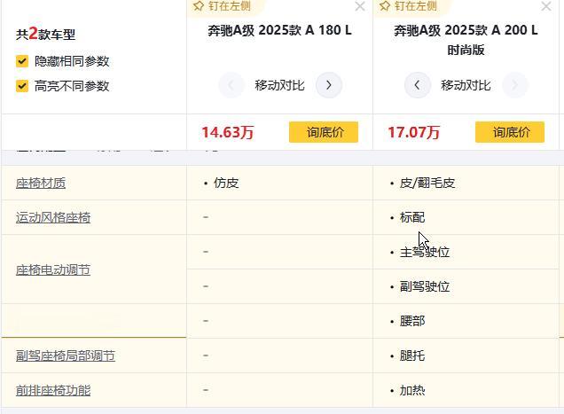Open the 奔驰A级 2025款 A 180 L title

pyautogui.click(x=279, y=30)
